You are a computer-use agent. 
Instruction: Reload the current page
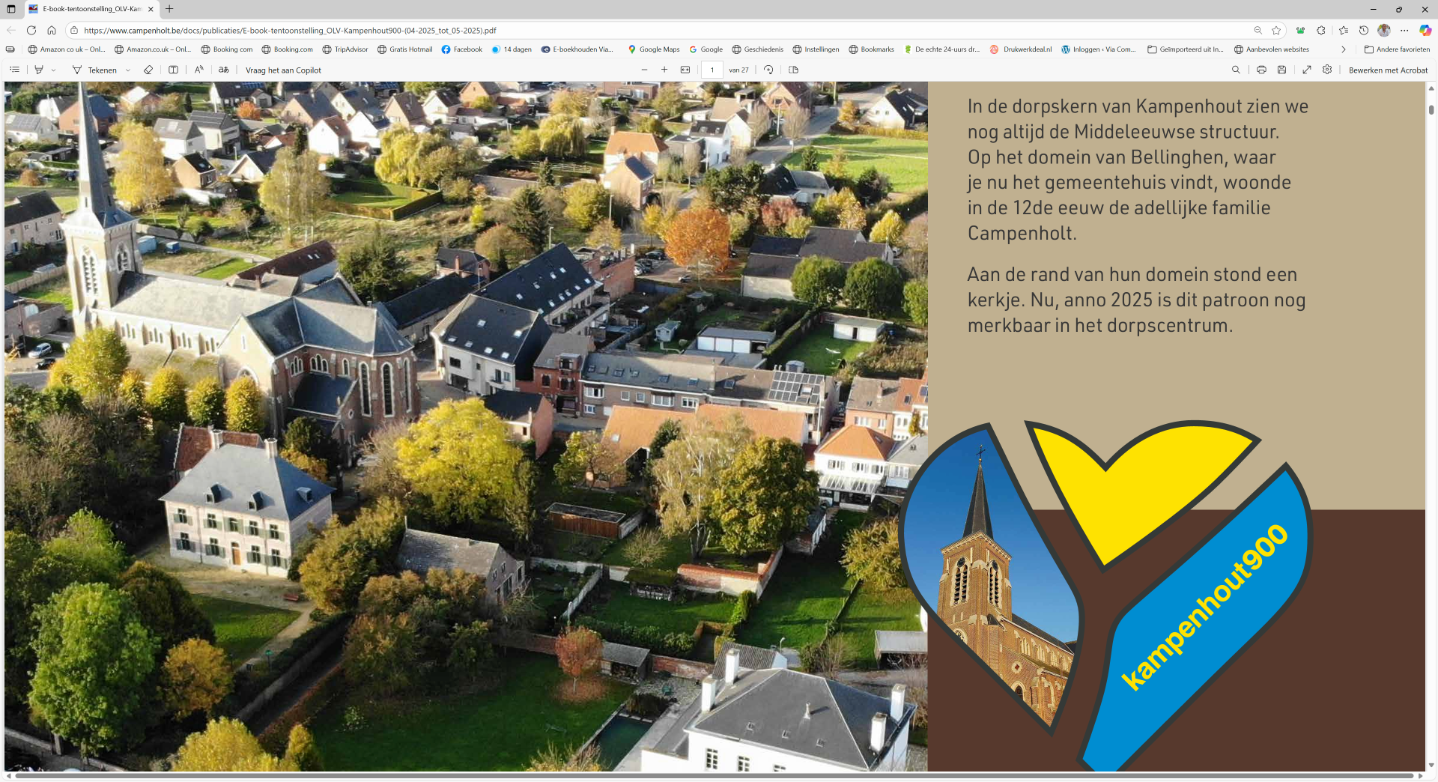tap(31, 30)
